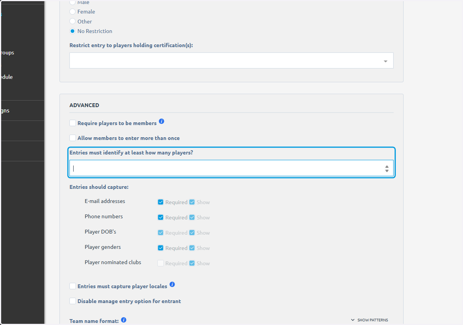Viewport: 463px width, 325px height.
Task: Open info icon beside Team name format
Action: click(x=123, y=320)
